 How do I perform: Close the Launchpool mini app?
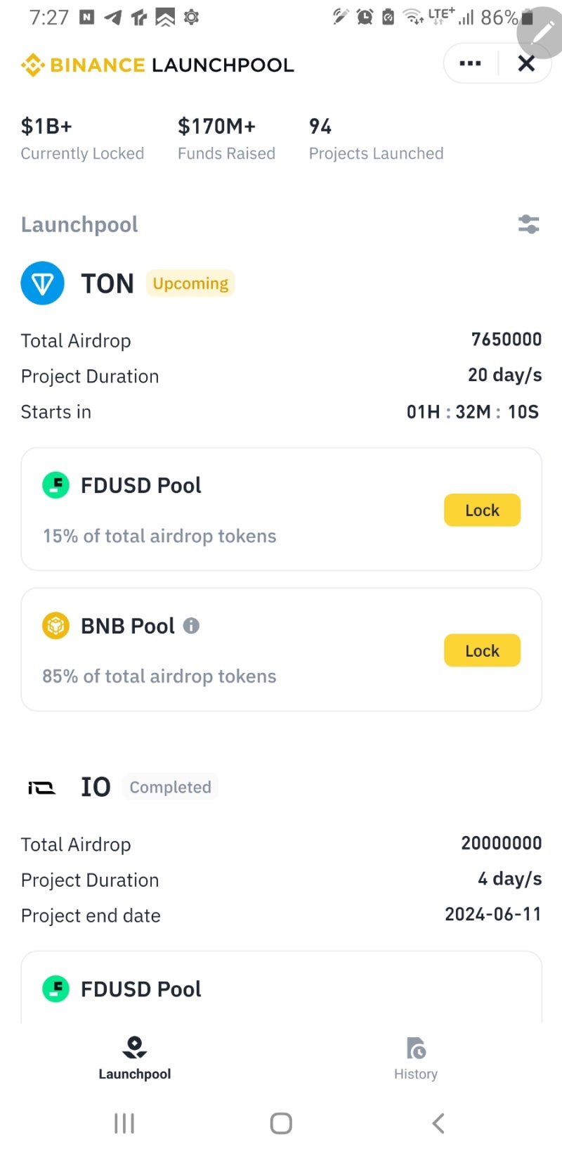[526, 63]
